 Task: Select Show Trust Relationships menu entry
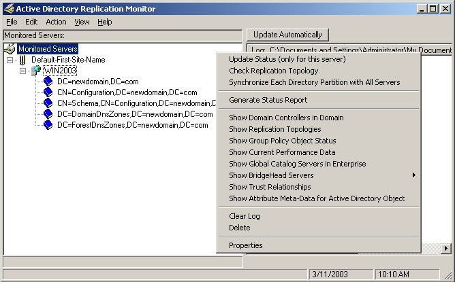[x=270, y=187]
